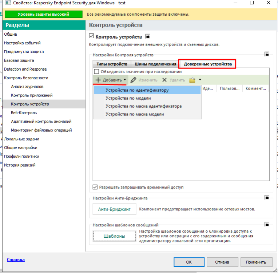The image size is (278, 273).
Task: Select Базовая защита section
Action: (19, 60)
